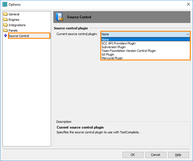Select Team Foundation Version Control Plugin
The height and width of the screenshot is (161, 193).
tap(129, 51)
